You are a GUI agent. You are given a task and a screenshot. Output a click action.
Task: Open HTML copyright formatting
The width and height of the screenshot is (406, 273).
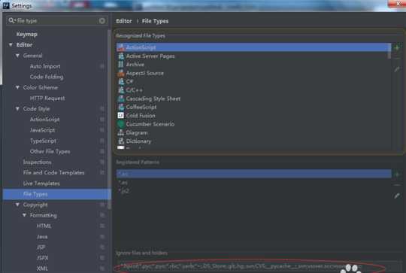pyautogui.click(x=44, y=226)
